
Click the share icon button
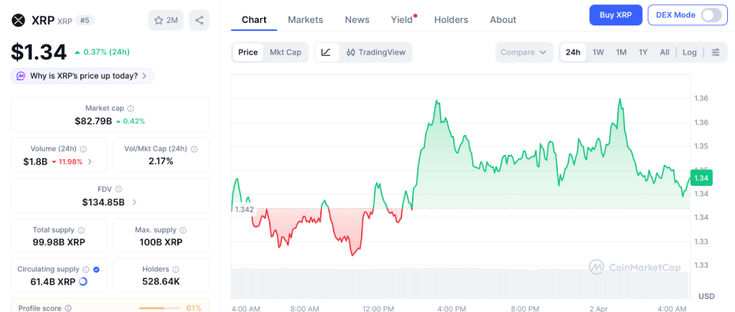click(199, 20)
